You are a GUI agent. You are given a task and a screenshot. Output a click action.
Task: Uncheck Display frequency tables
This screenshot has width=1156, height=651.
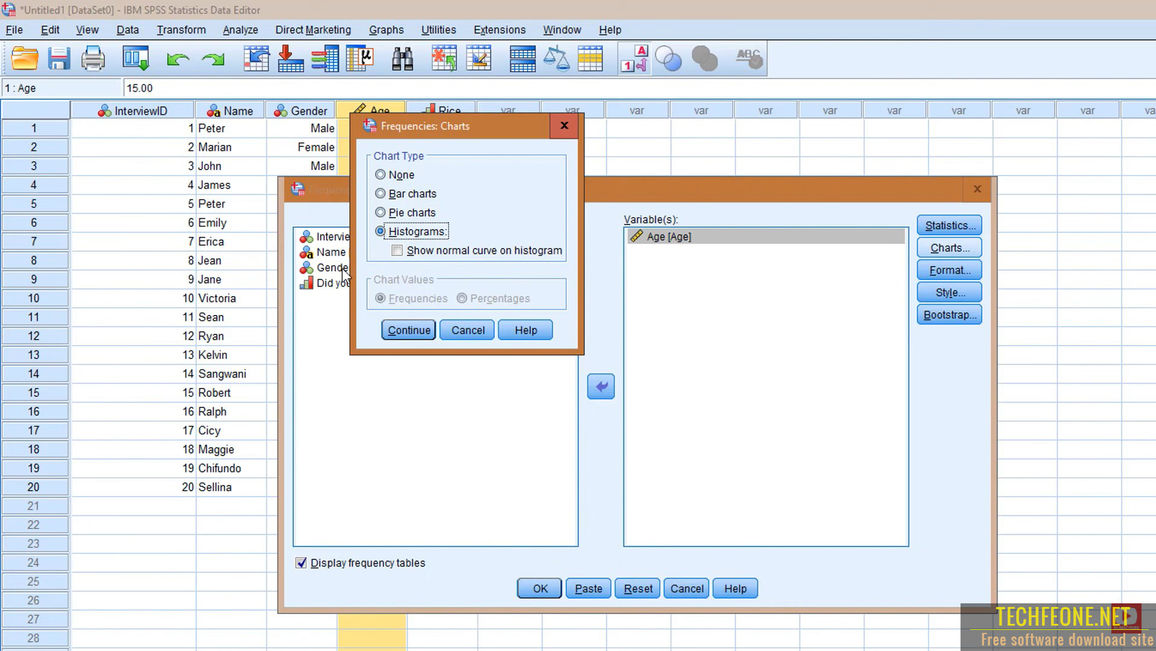[x=302, y=562]
